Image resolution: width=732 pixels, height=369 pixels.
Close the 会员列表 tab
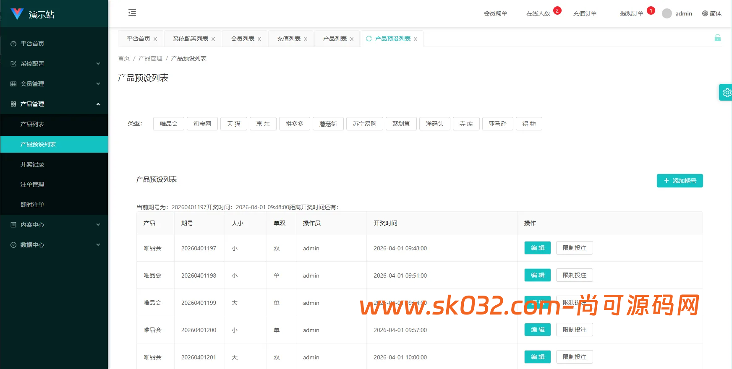click(259, 39)
